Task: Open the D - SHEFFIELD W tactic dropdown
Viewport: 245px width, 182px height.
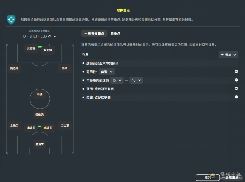Action: pos(40,36)
